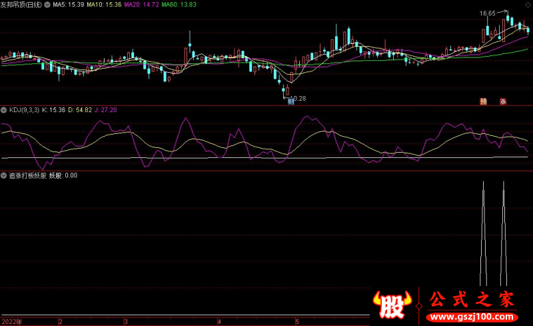The width and height of the screenshot is (533, 326).
Task: Click the 股 bull-horn logo icon
Action: [x=392, y=305]
